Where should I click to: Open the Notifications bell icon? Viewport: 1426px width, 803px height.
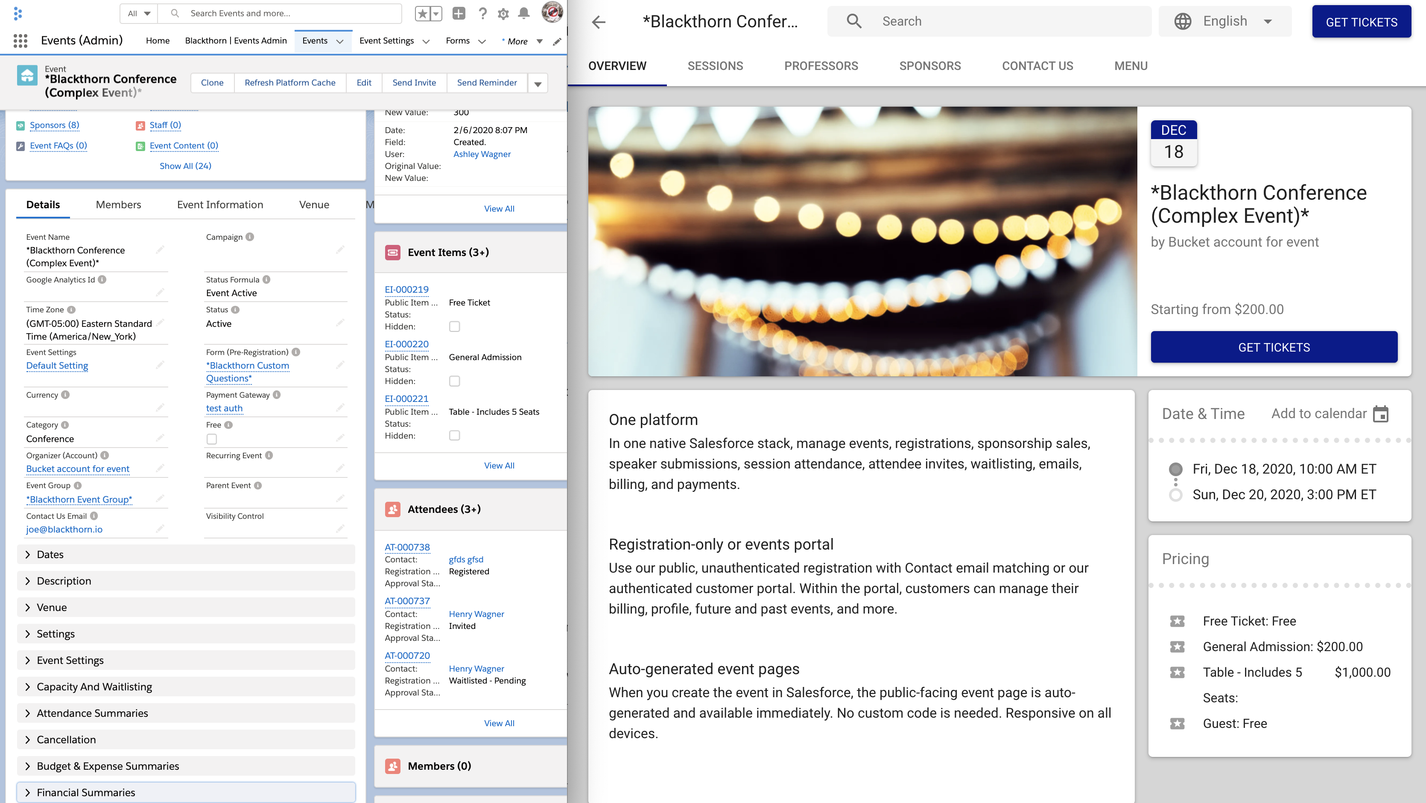pyautogui.click(x=524, y=13)
